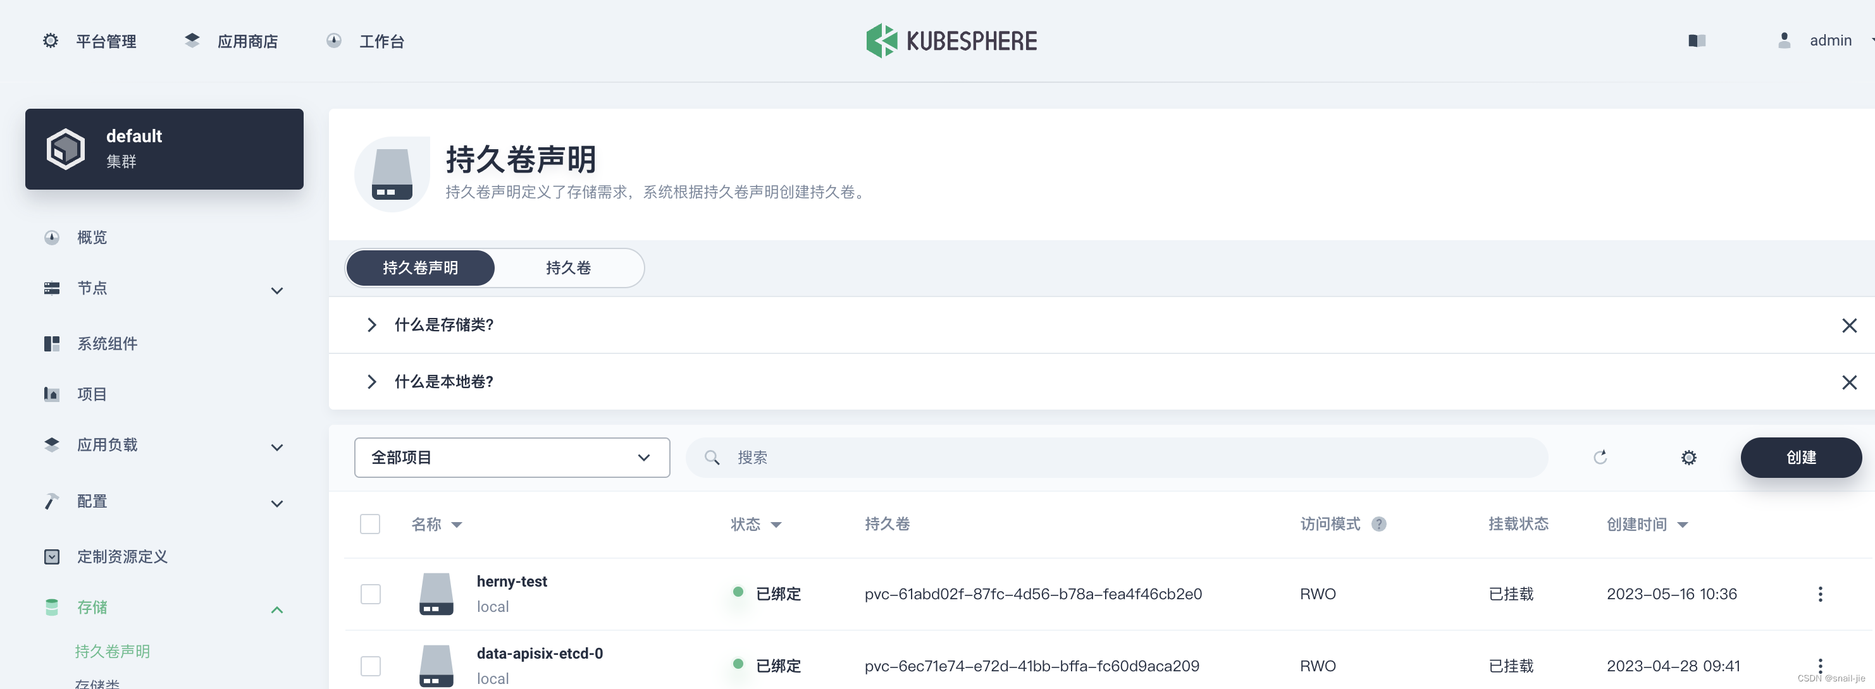Open 概览 overview in sidebar
This screenshot has height=689, width=1875.
point(92,237)
